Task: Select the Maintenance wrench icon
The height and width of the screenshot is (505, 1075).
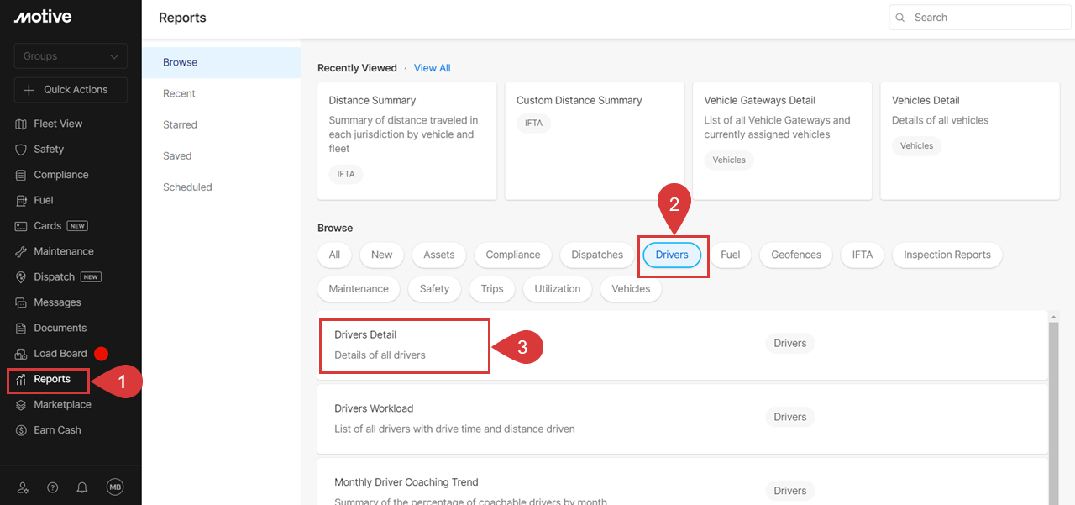Action: [x=22, y=251]
